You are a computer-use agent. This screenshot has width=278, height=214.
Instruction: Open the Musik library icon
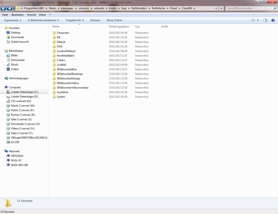pos(8,65)
